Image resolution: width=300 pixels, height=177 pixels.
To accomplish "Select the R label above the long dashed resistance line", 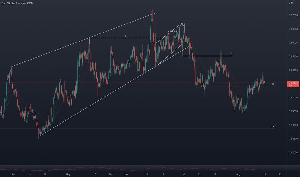I will click(x=125, y=36).
